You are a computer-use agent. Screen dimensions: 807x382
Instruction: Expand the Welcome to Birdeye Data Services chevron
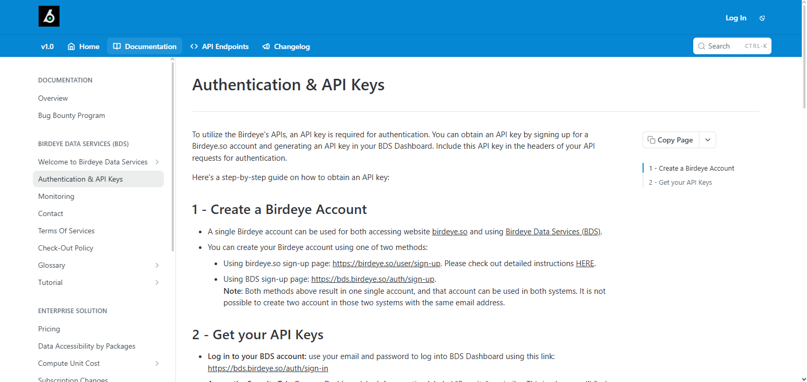[x=157, y=162]
